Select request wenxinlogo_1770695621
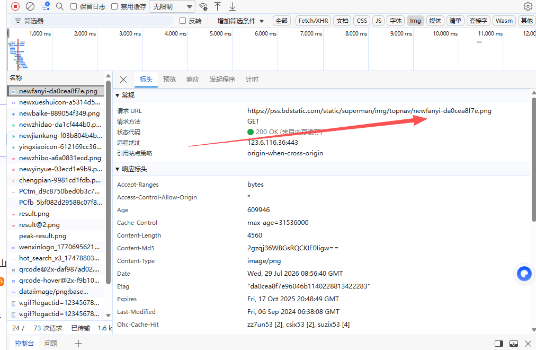The width and height of the screenshot is (536, 350). [56, 247]
